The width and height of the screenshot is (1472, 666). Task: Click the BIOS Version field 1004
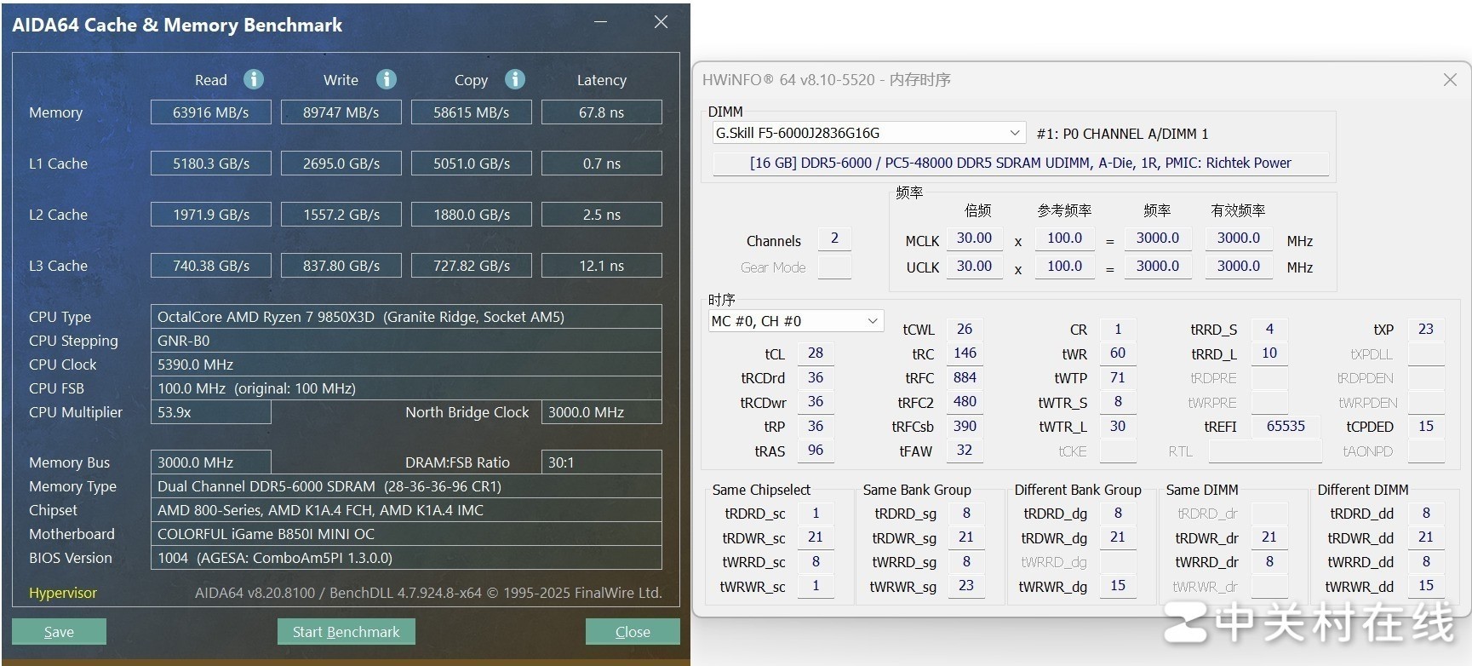click(406, 558)
